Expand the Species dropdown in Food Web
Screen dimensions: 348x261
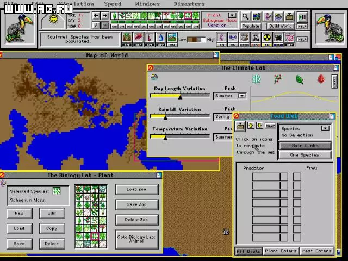tap(325, 129)
